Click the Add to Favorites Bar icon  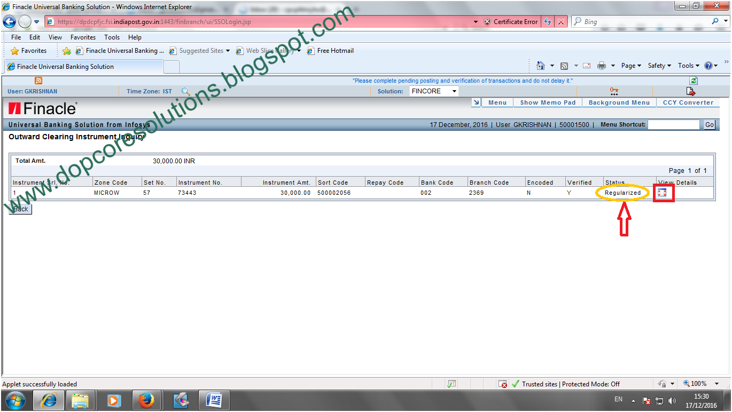[67, 51]
